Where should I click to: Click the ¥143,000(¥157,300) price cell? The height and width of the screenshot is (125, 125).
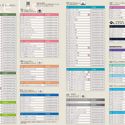coord(51,17)
